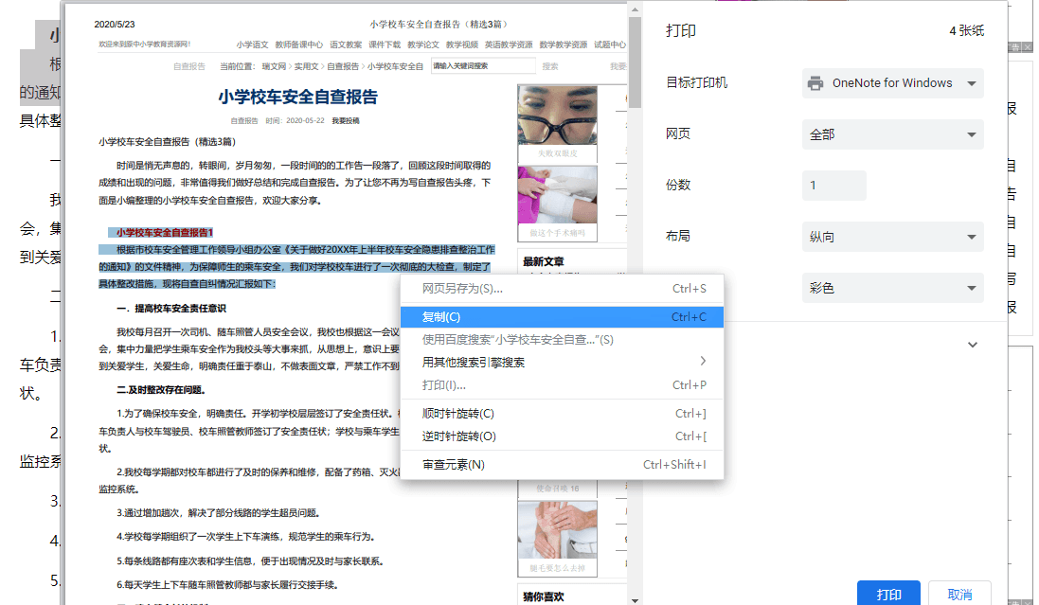
Task: Click the 实用文 breadcrumb link
Action: (x=306, y=66)
